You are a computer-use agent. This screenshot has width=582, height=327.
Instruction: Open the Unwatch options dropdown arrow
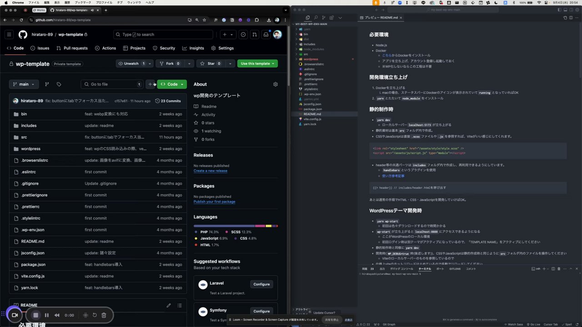click(151, 64)
